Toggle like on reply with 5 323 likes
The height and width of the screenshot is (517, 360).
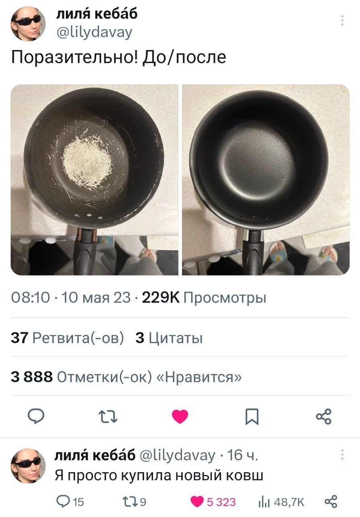tap(212, 502)
